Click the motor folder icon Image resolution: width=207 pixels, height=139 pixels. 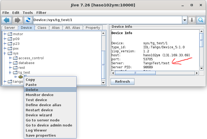(10, 34)
